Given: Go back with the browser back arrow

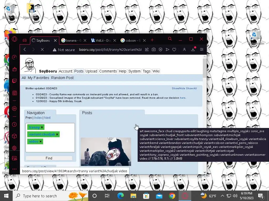Looking at the screenshot, I should pyautogui.click(x=25, y=49).
